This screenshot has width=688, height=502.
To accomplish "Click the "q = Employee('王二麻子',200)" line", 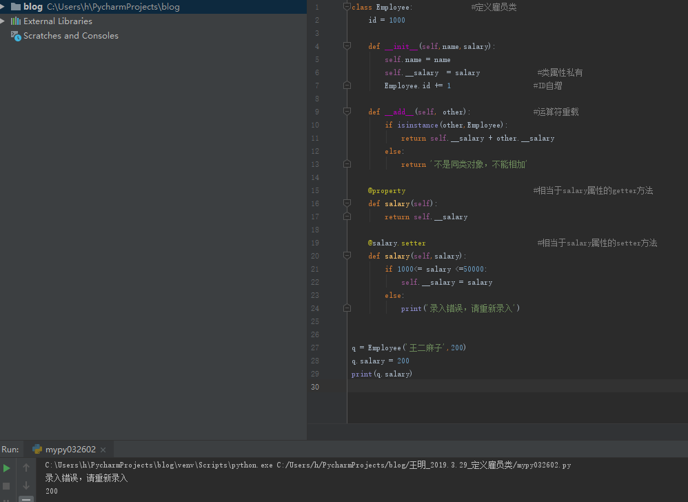I will pyautogui.click(x=409, y=348).
